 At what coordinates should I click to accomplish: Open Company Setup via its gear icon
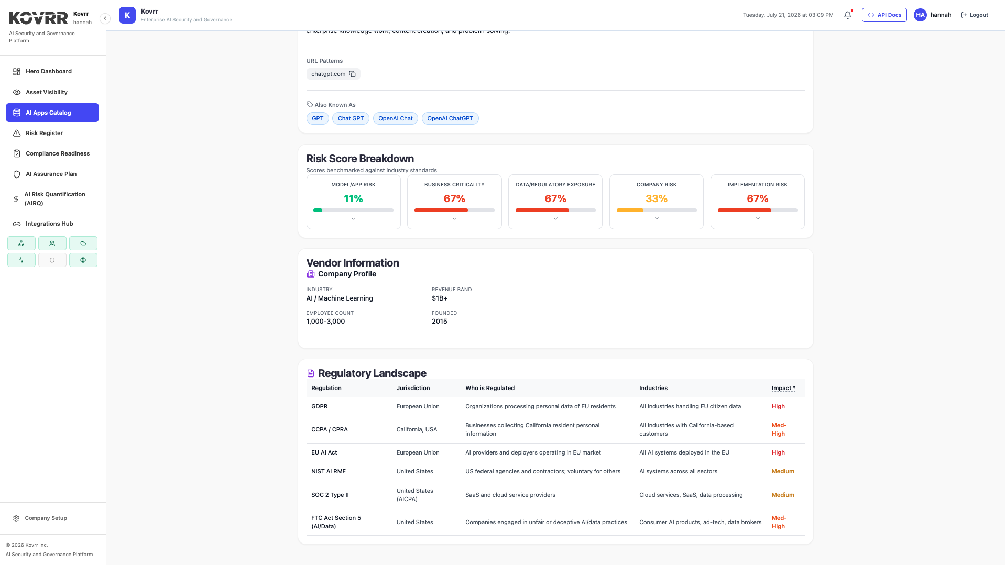(16, 518)
